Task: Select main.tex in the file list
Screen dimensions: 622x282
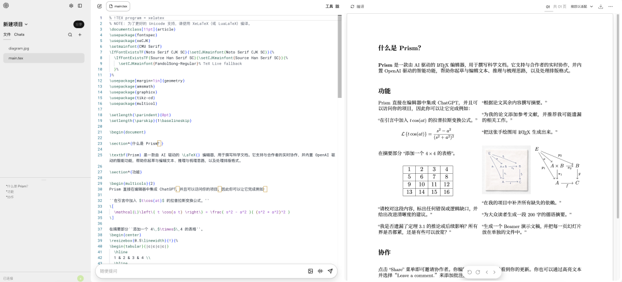Action: pos(44,58)
